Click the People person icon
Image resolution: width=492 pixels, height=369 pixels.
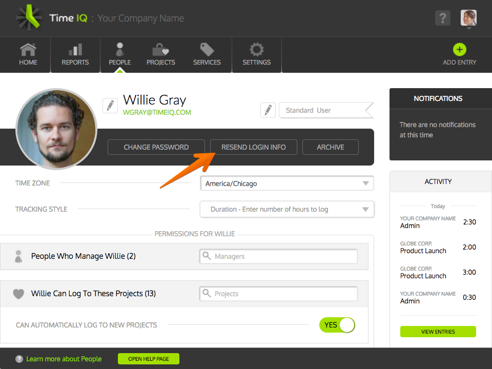(120, 50)
